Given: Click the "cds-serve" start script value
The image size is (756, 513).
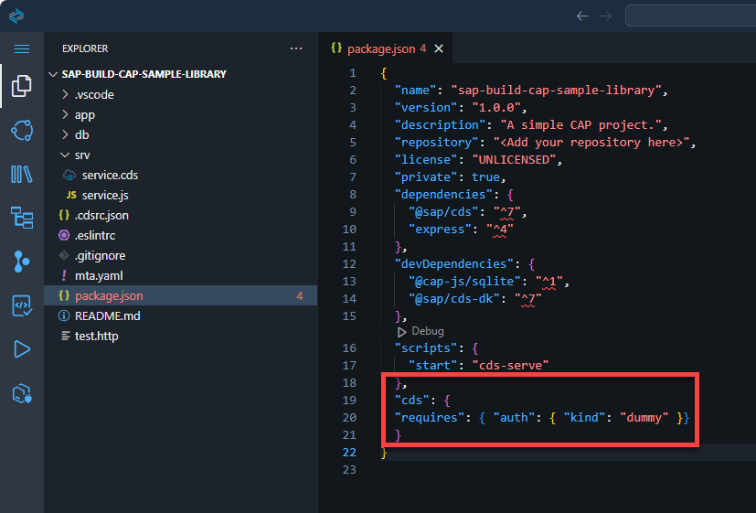Looking at the screenshot, I should point(511,366).
